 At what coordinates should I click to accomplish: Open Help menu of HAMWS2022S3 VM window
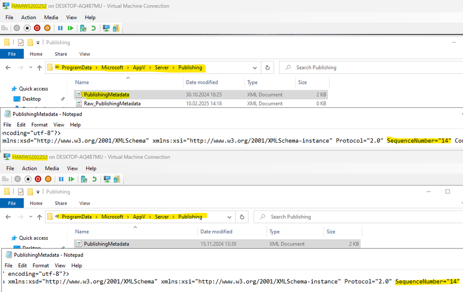91,168
